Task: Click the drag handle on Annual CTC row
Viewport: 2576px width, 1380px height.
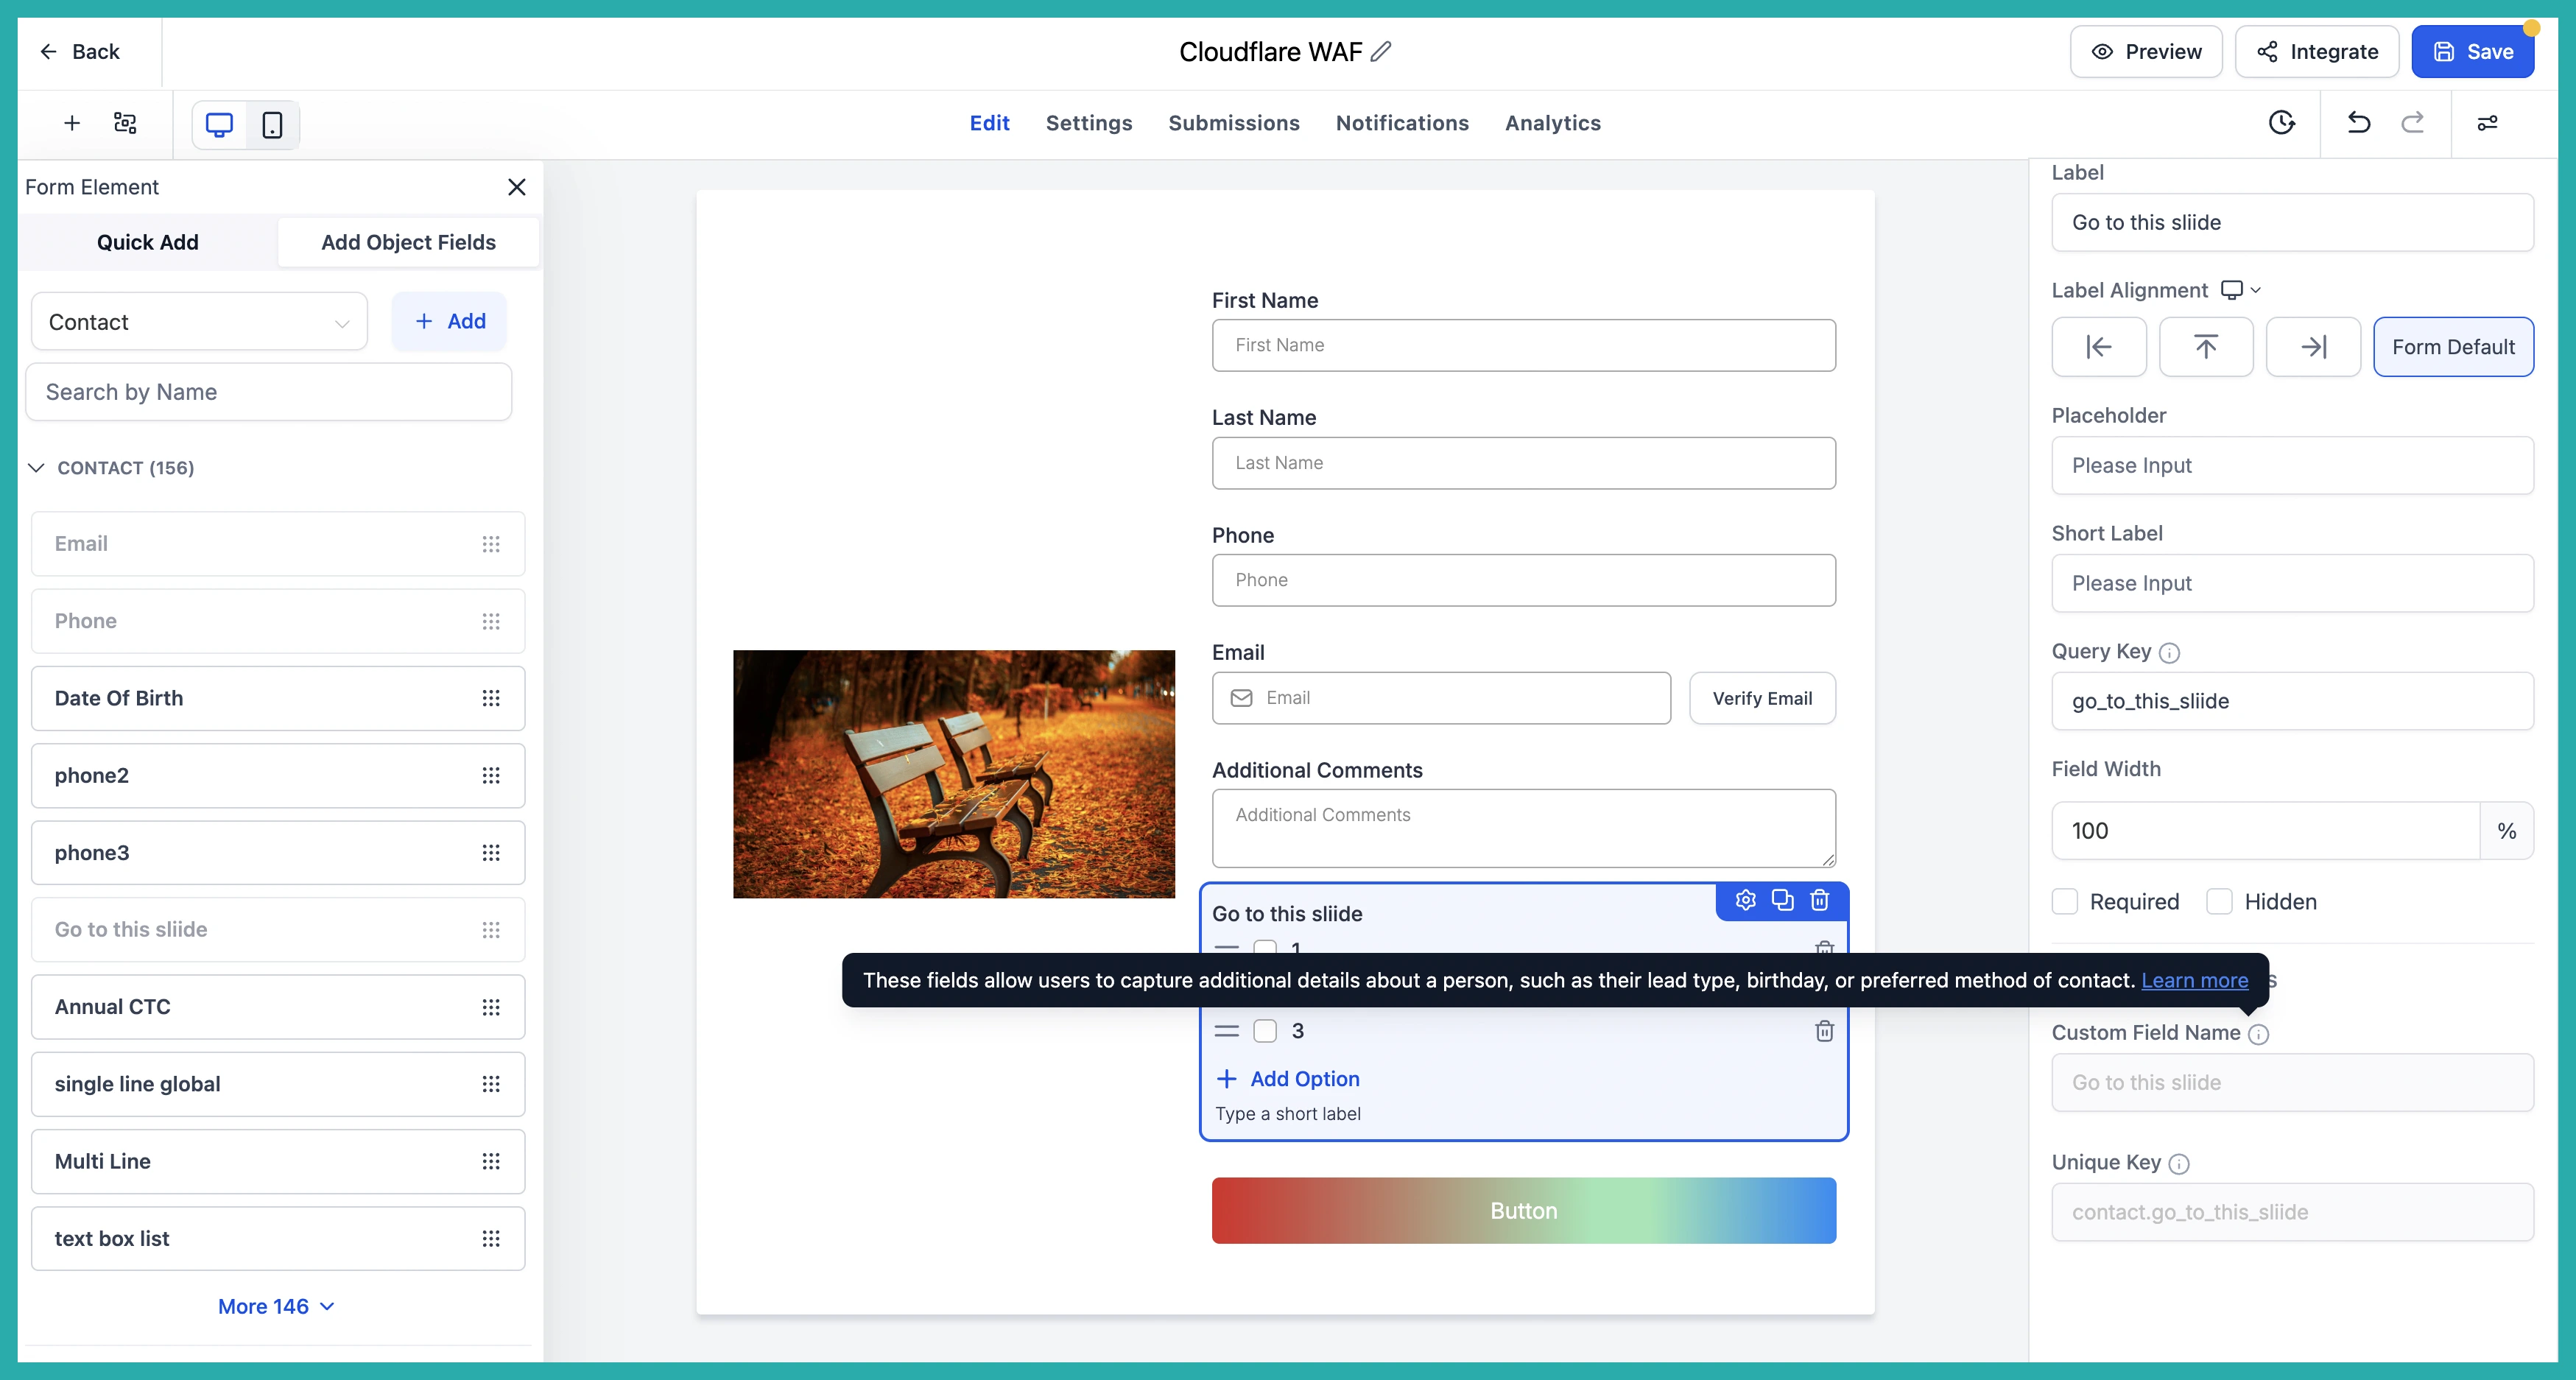Action: coord(490,1007)
